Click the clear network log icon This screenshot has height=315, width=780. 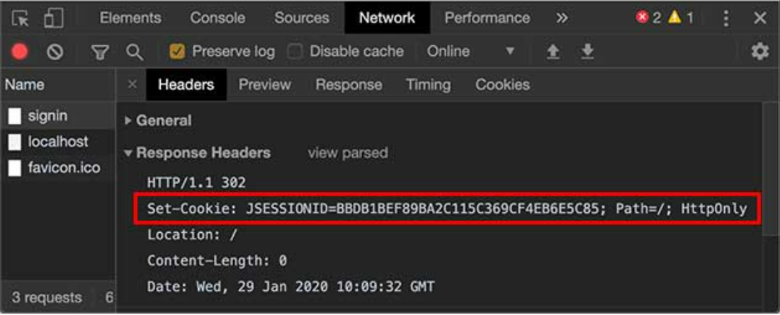[55, 52]
